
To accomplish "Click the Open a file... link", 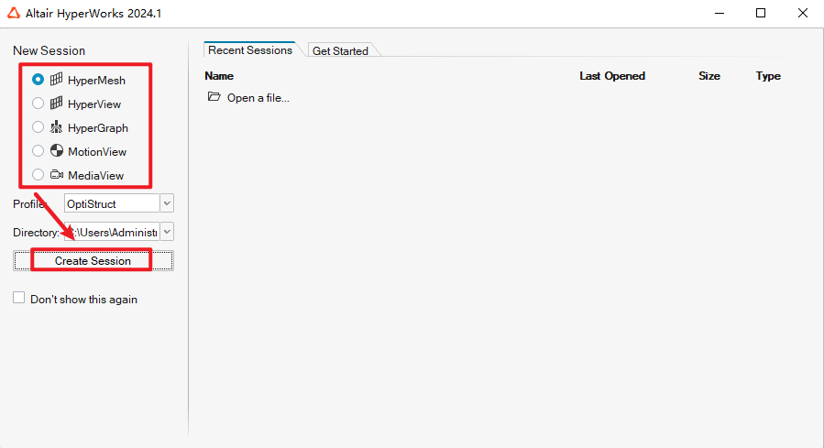I will pos(258,97).
